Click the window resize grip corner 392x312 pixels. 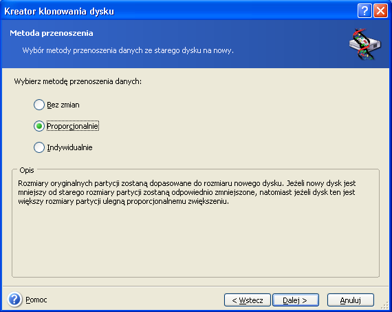point(384,306)
